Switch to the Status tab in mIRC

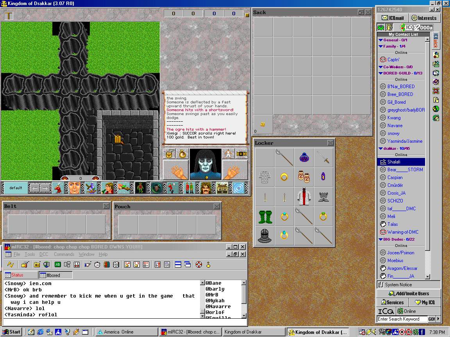coord(20,275)
